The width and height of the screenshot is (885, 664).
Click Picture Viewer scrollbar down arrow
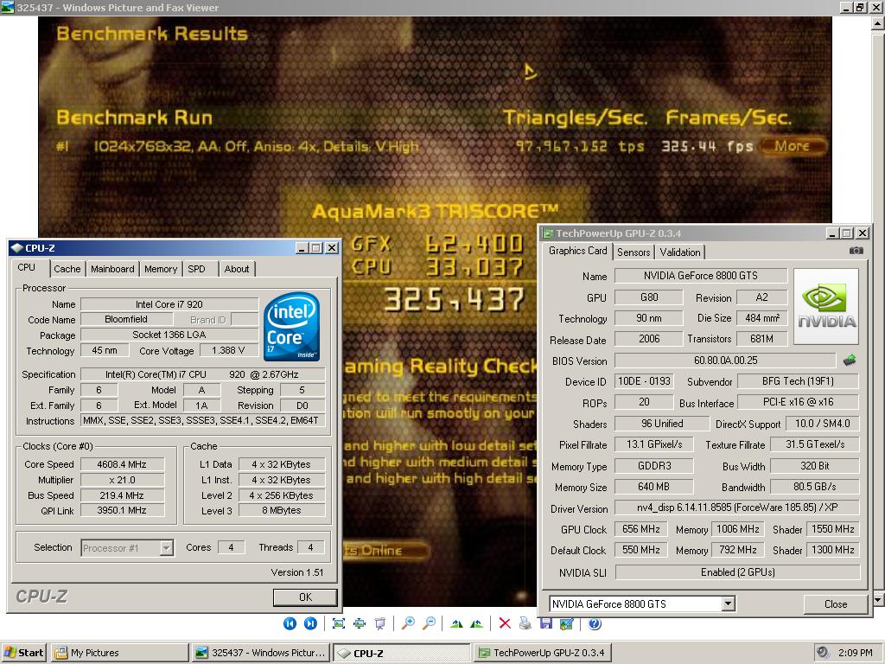click(x=878, y=600)
